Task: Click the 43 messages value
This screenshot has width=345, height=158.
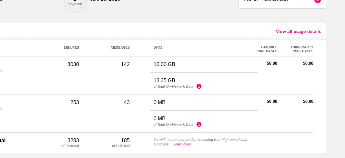Action: click(127, 102)
